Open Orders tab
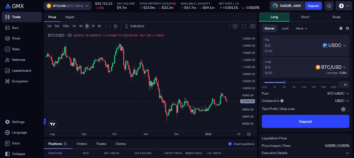Image resolution: width=354 pixels, height=158 pixels. 82,144
